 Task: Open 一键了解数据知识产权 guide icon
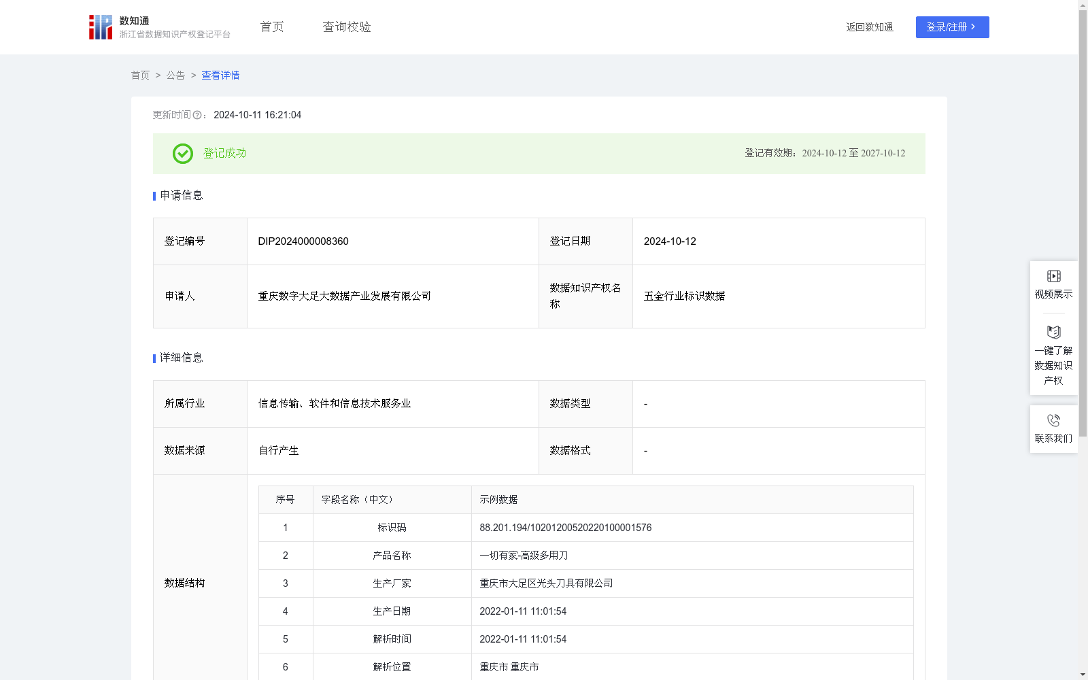pos(1053,333)
